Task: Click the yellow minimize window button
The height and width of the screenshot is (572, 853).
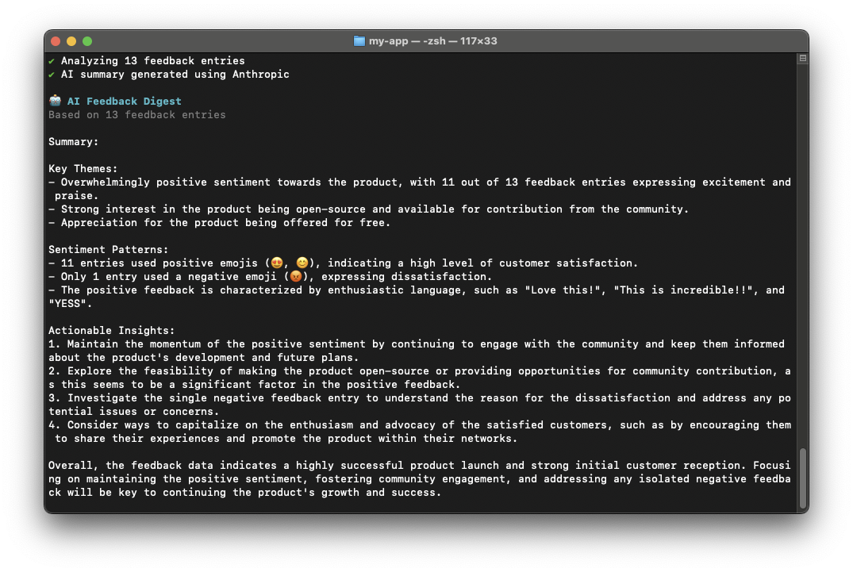Action: pos(71,41)
